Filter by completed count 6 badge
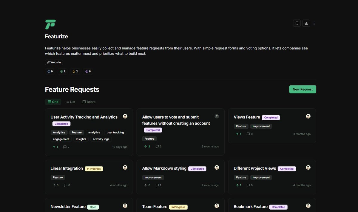The image size is (358, 212). point(88,71)
